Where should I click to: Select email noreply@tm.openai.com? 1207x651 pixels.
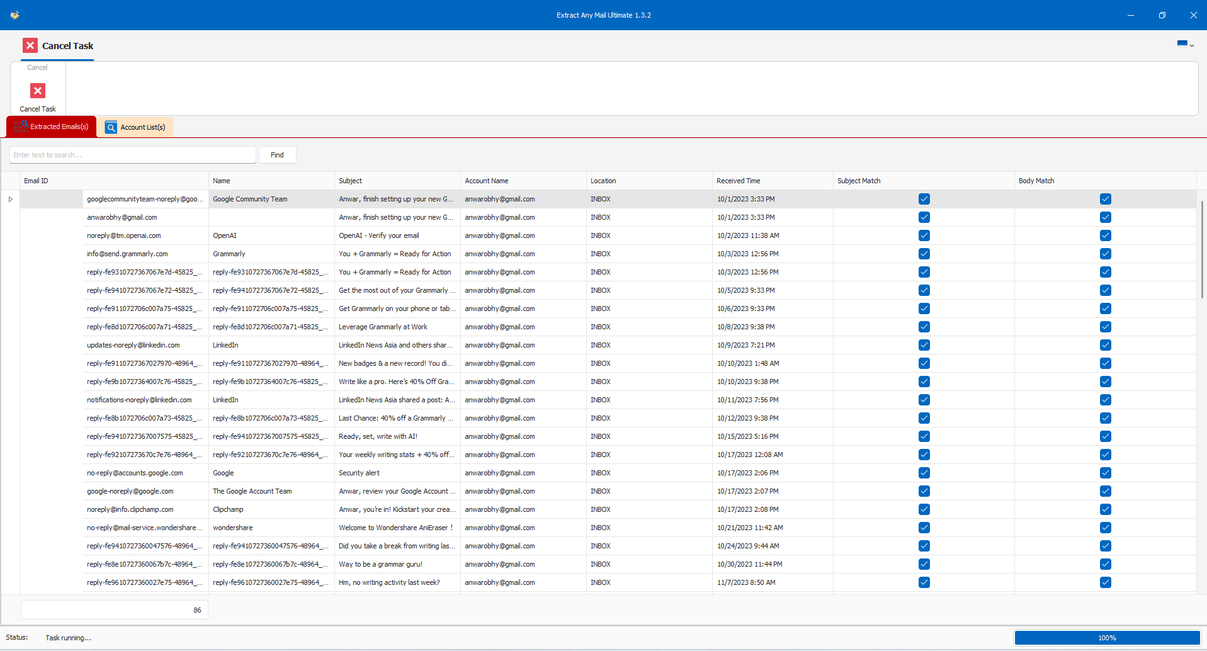point(124,235)
